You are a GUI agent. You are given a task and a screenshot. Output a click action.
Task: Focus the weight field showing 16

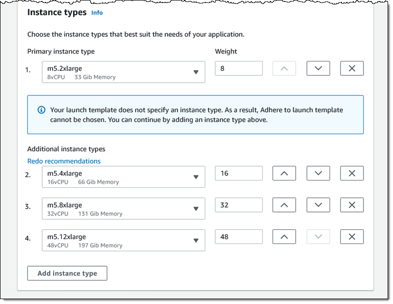(x=239, y=173)
